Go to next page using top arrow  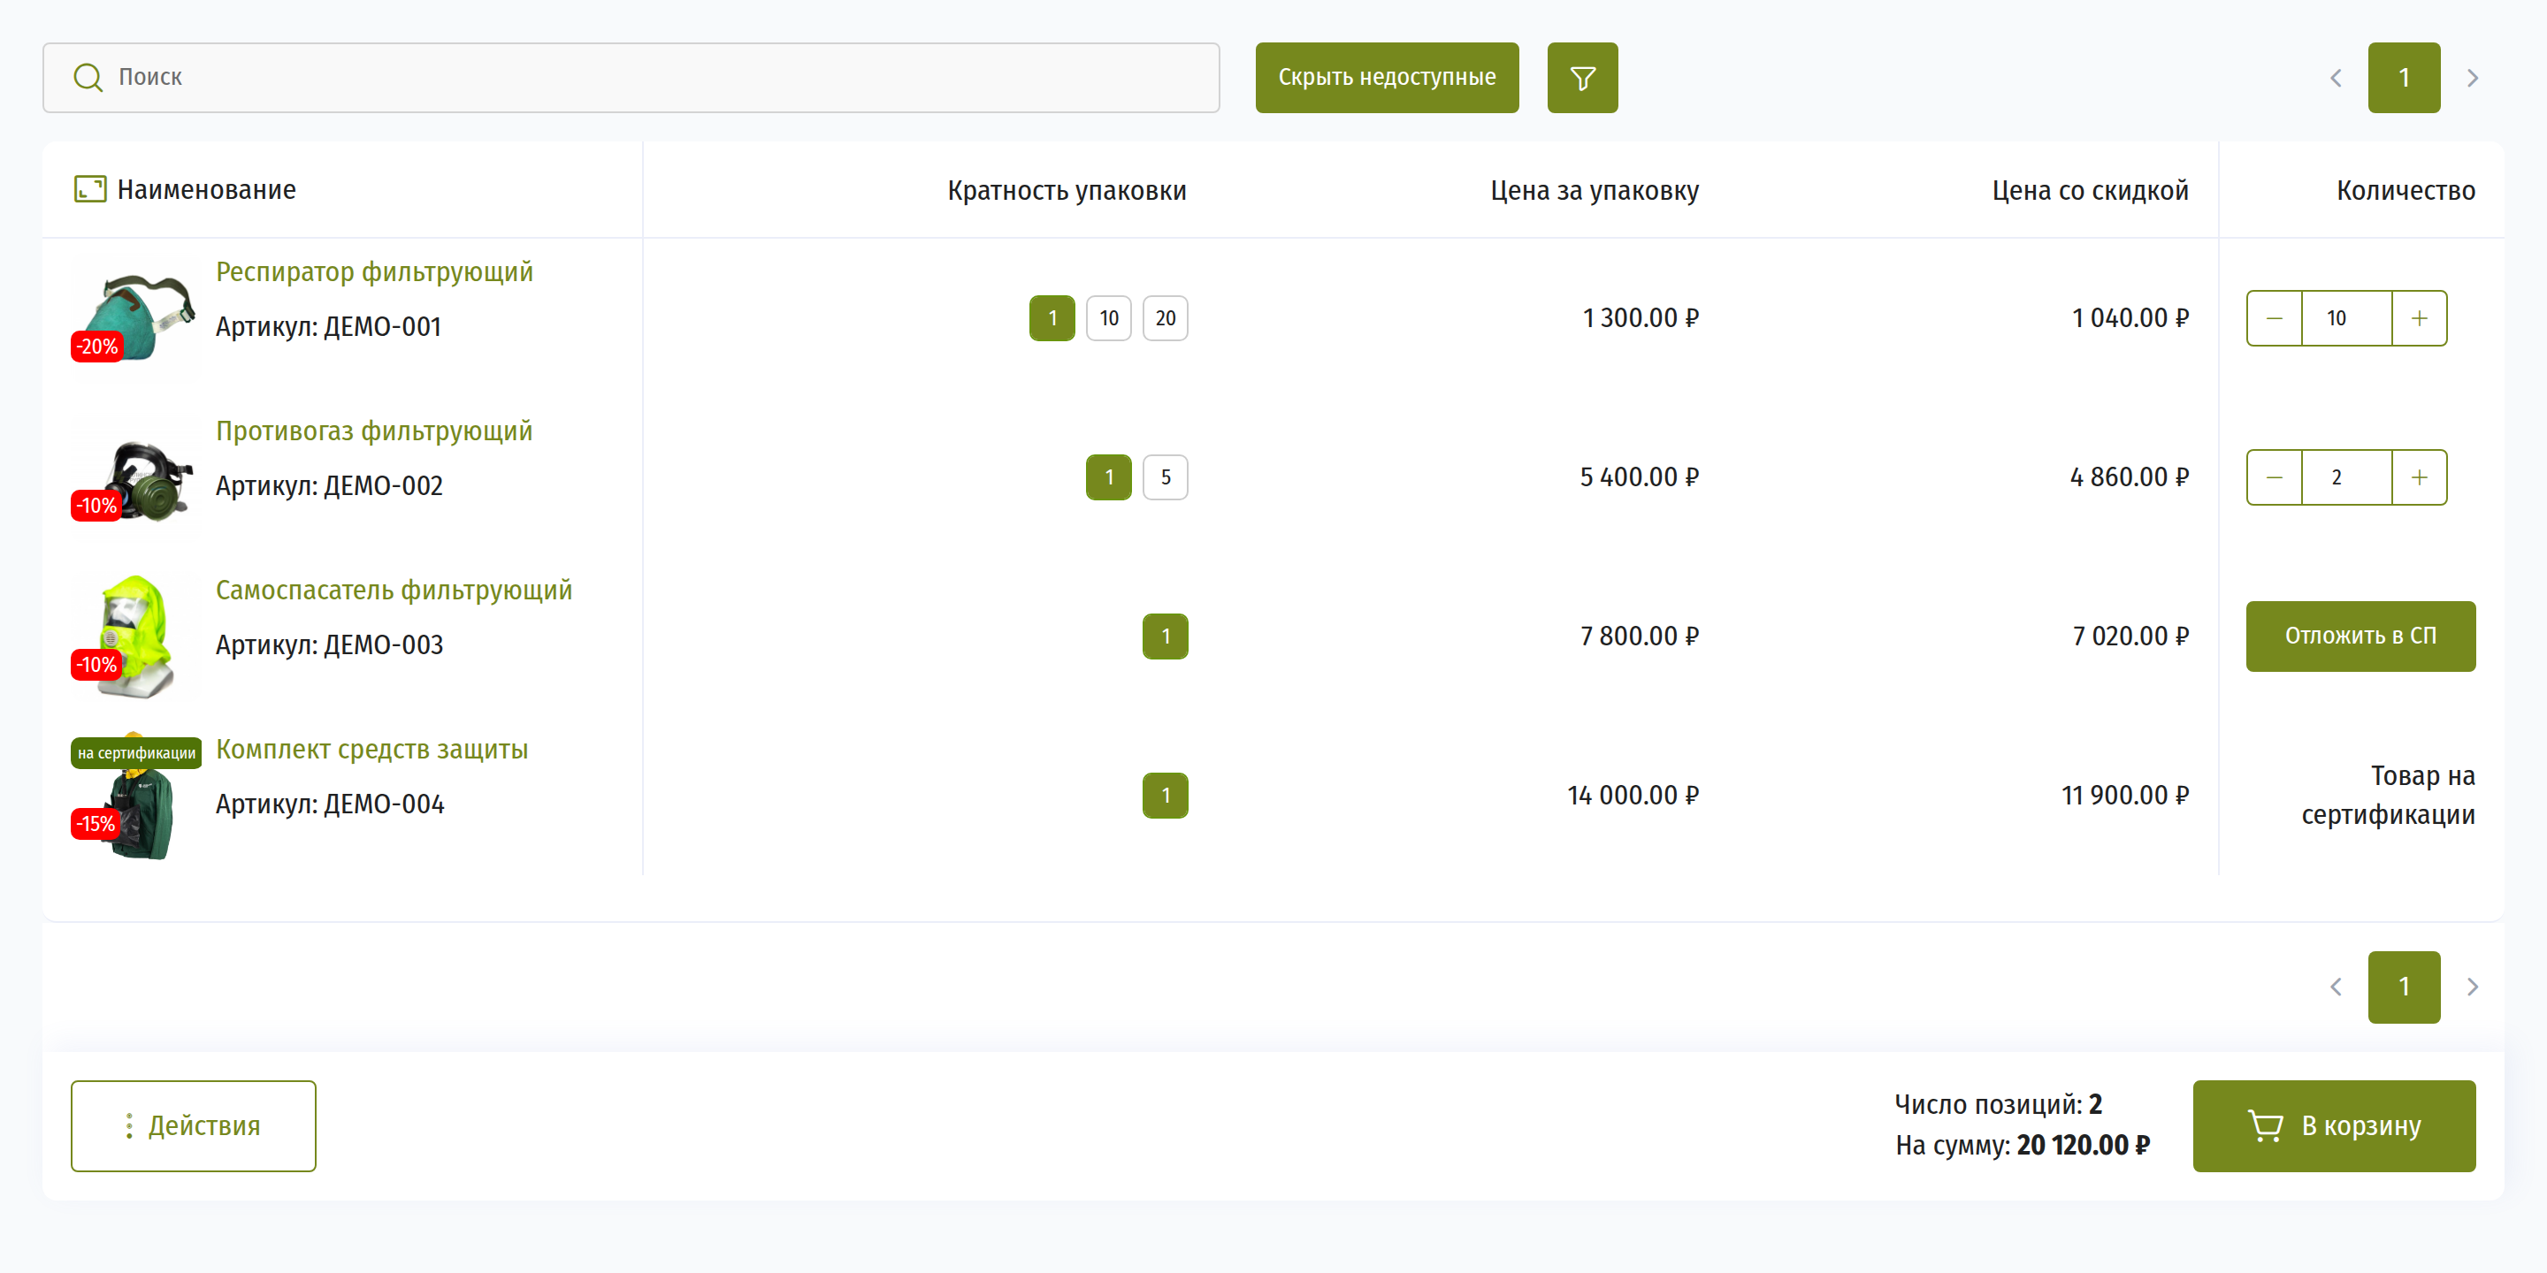coord(2472,77)
